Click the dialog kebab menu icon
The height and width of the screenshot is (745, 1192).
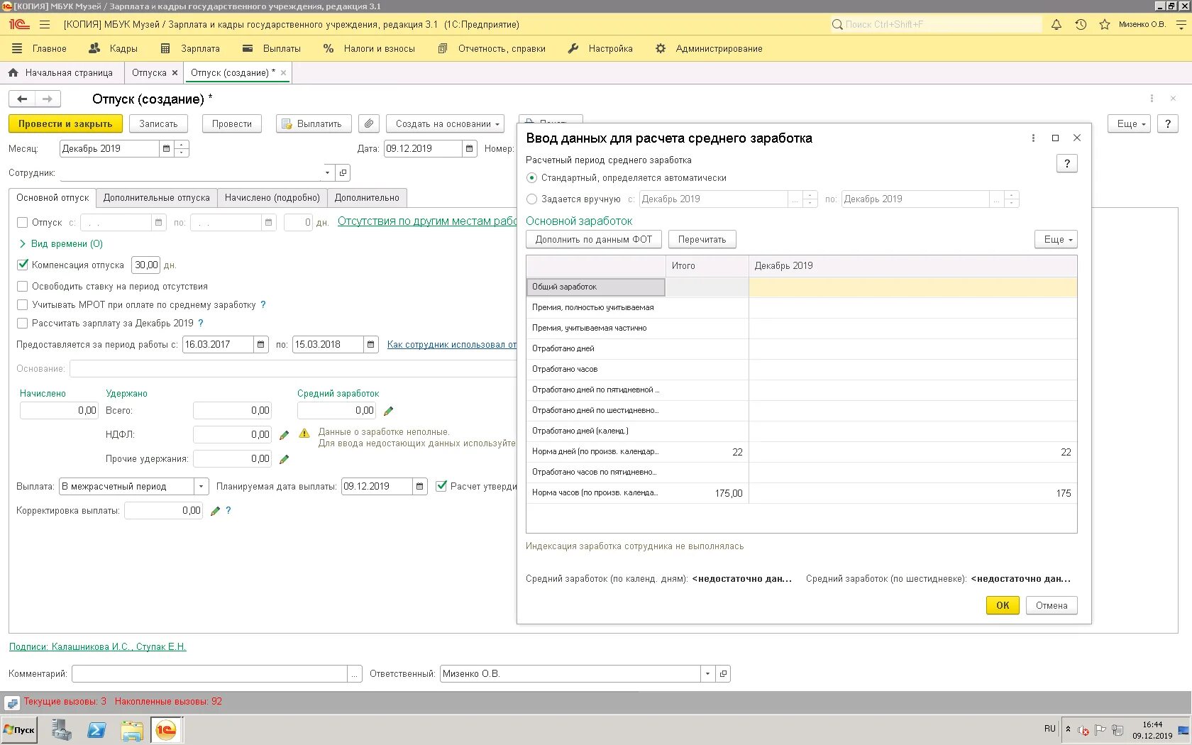click(x=1033, y=138)
